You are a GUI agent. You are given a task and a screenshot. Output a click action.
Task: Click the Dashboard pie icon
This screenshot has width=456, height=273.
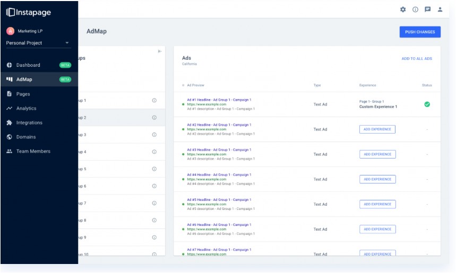pos(10,65)
